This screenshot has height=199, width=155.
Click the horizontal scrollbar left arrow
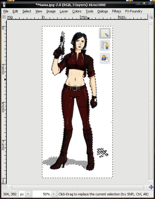pyautogui.click(x=10, y=187)
